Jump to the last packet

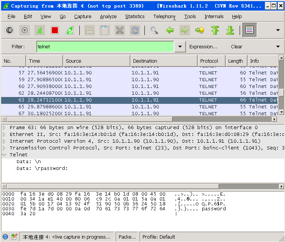click(230, 30)
